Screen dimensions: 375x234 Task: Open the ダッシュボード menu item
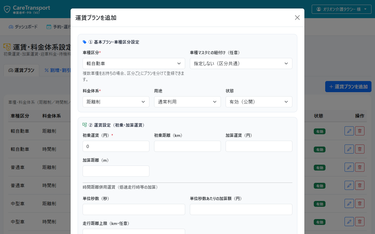click(x=23, y=27)
